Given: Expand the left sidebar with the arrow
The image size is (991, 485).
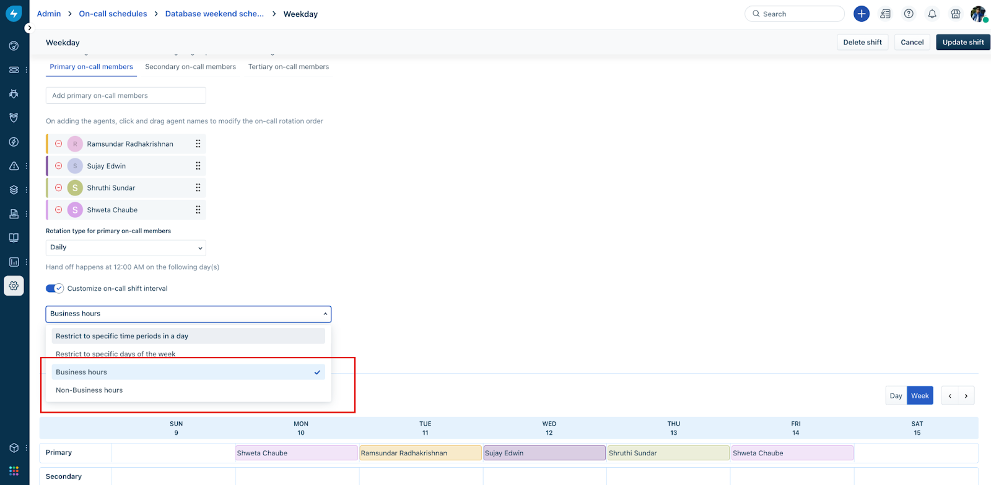Looking at the screenshot, I should coord(29,28).
